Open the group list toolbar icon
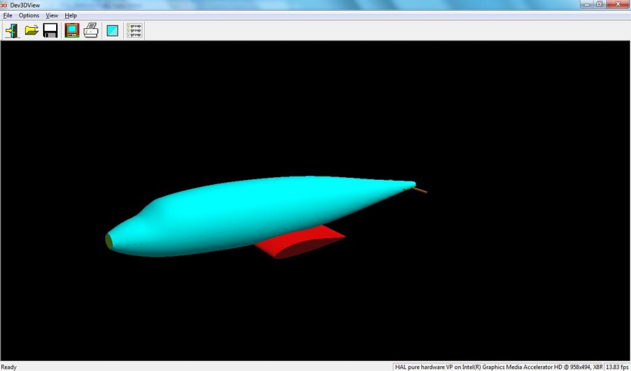This screenshot has width=631, height=371. 134,30
